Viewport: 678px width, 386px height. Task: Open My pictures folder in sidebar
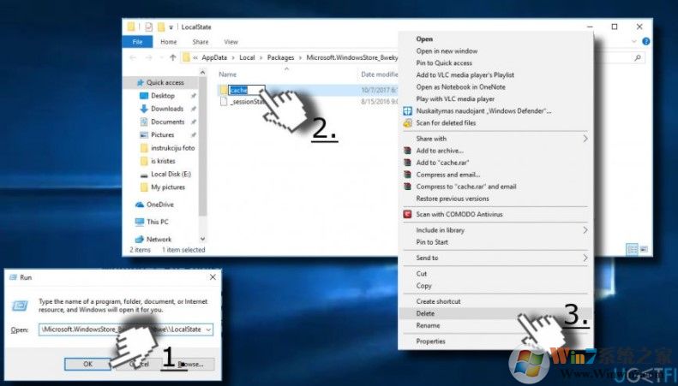point(168,187)
